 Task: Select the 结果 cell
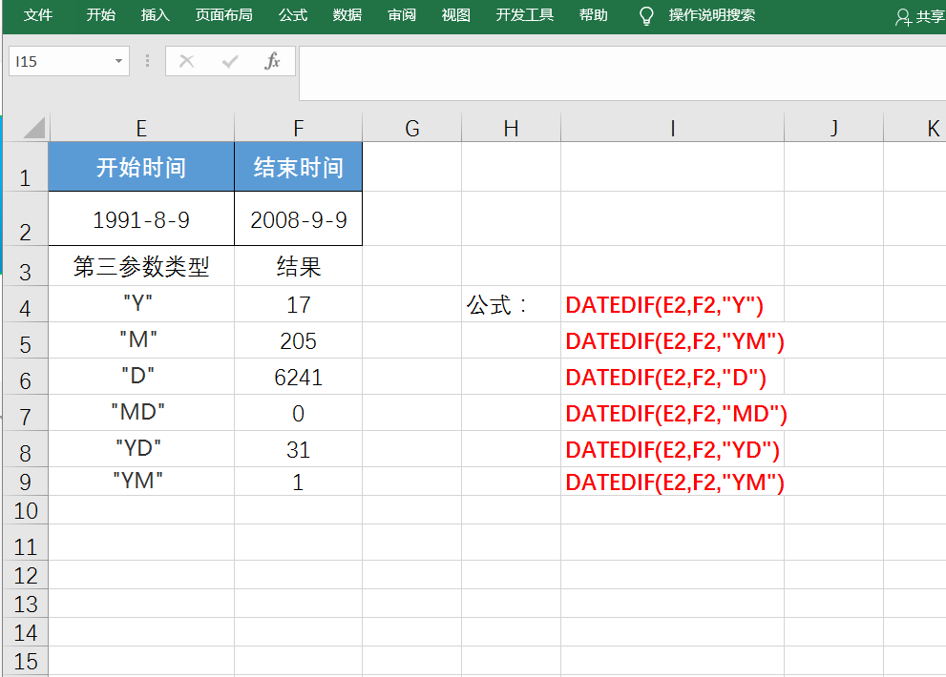(298, 266)
